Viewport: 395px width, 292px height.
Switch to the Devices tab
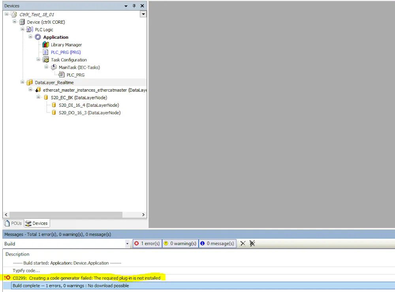(37, 223)
